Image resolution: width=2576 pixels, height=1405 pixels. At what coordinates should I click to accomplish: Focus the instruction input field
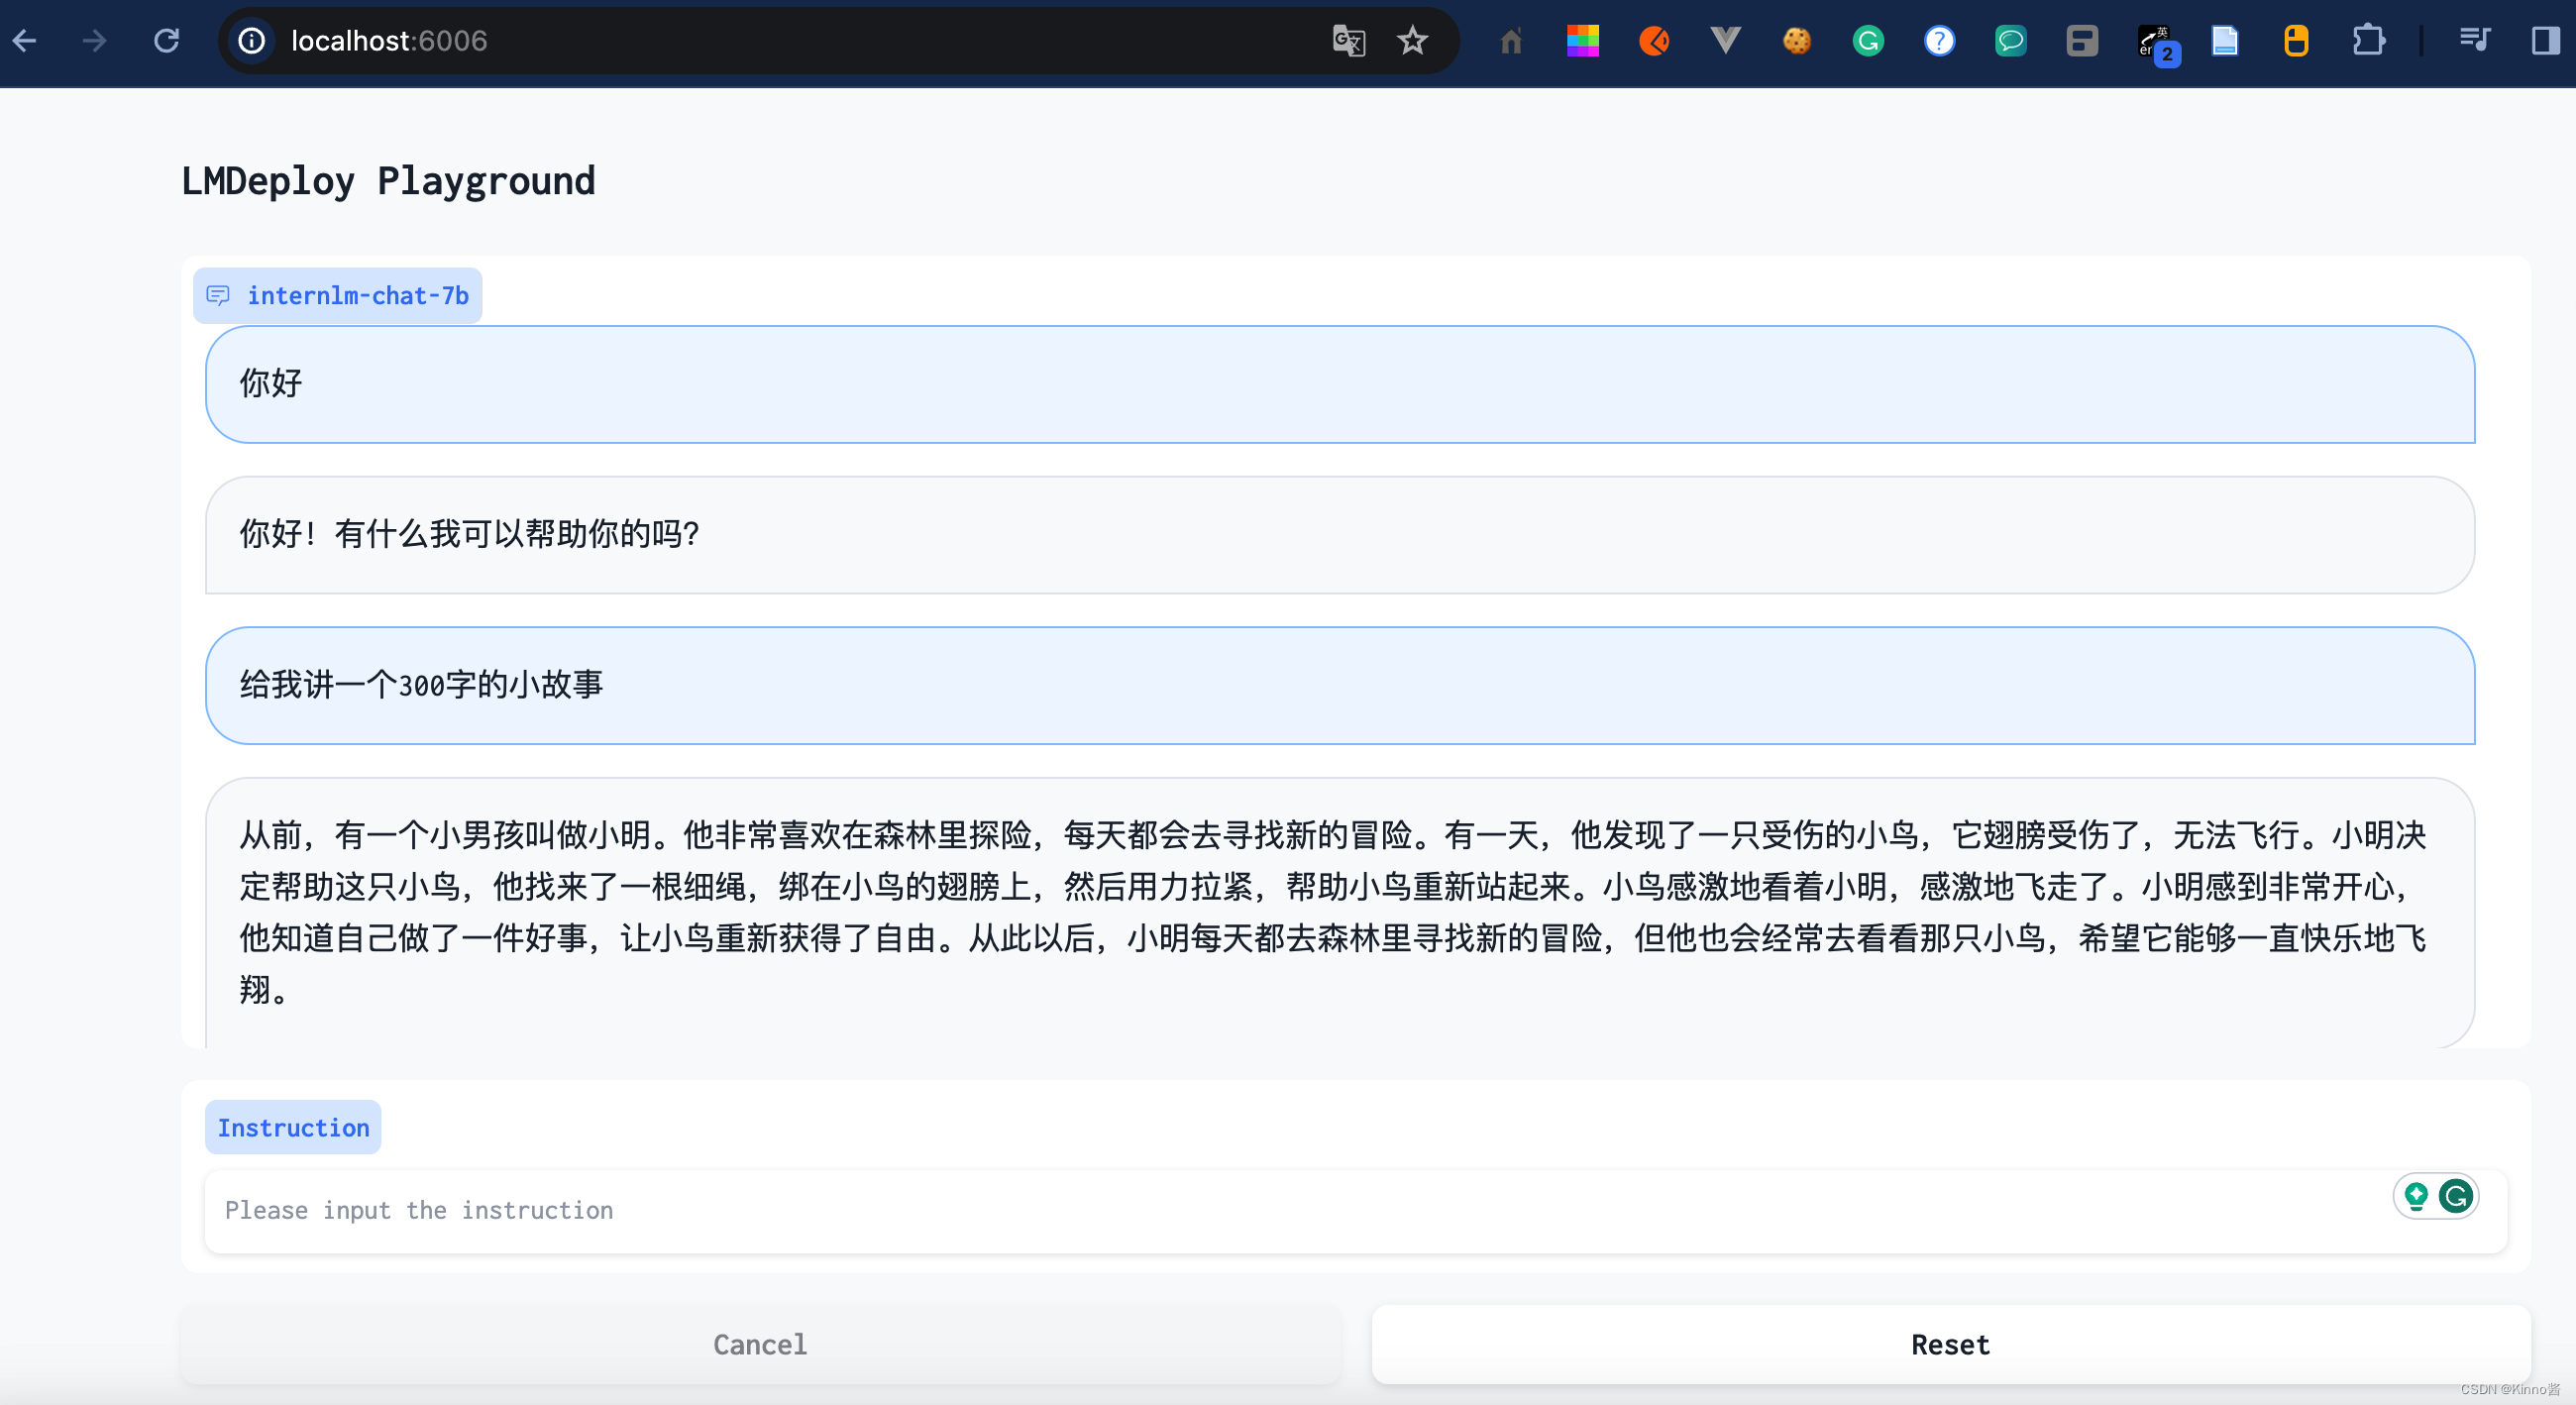1355,1211
